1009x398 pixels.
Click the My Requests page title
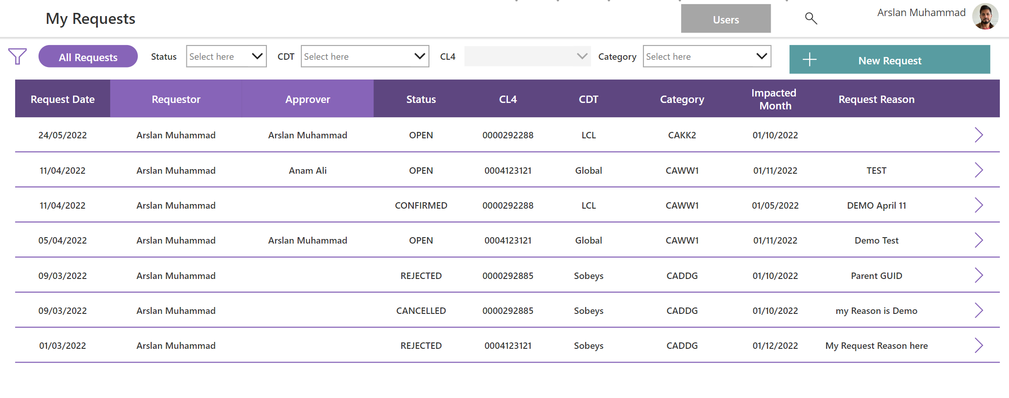click(90, 19)
